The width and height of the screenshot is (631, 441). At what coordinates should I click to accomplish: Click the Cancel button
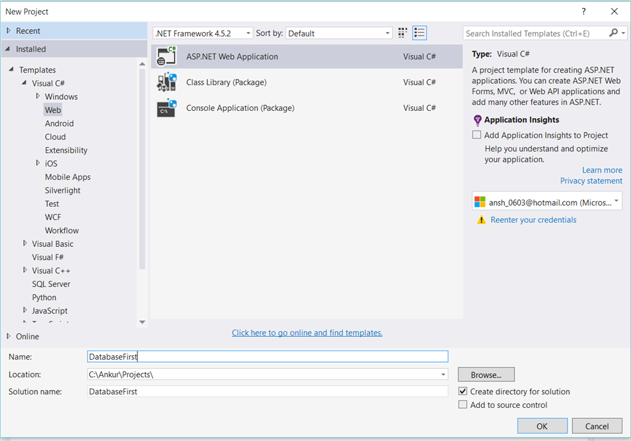[596, 426]
